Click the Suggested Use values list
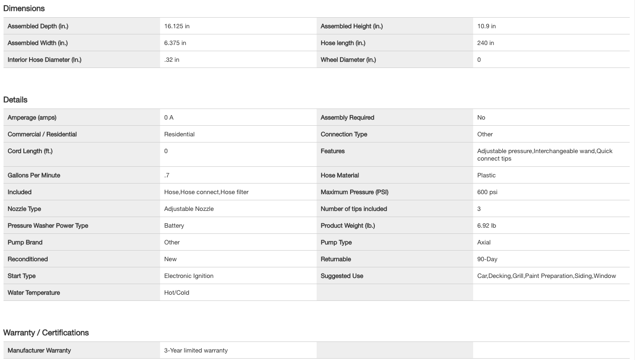Screen dimensions: 635x360 click(x=546, y=276)
